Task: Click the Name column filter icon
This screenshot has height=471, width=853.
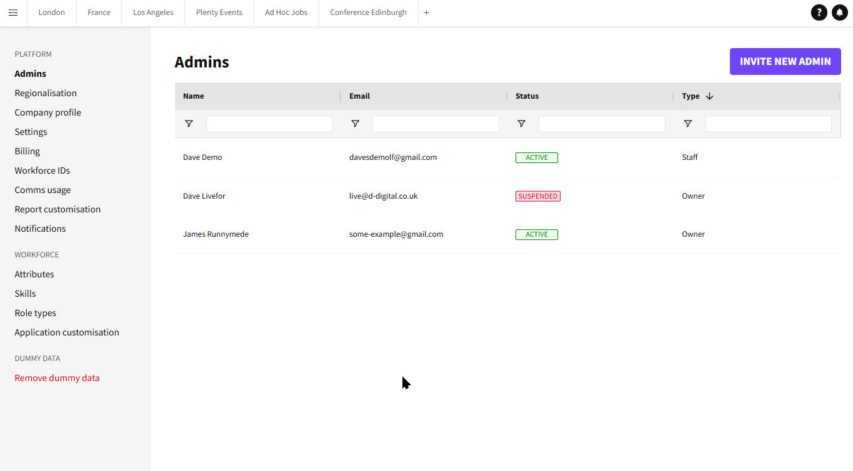Action: coord(189,124)
